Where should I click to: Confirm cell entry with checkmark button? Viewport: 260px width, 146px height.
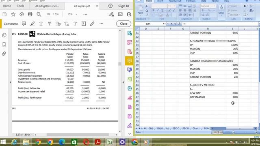[x=175, y=24]
